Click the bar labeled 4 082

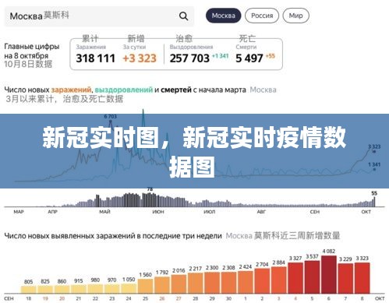tap(329, 275)
